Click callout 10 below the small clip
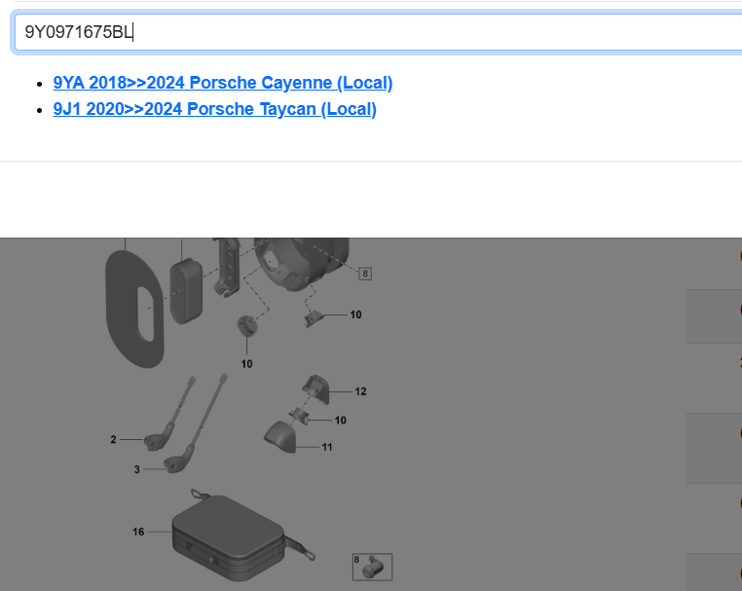Viewport: 742px width, 591px height. 246,363
